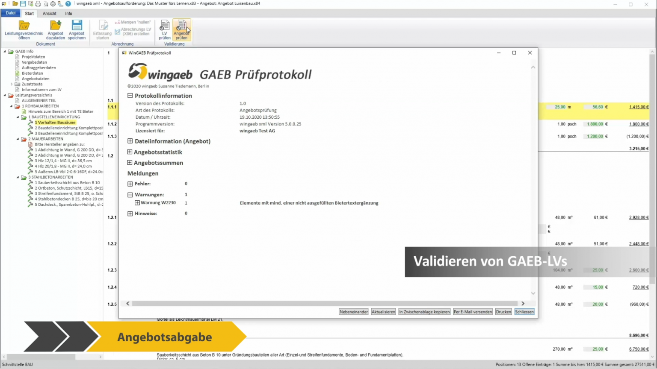The image size is (657, 369).
Task: Expand the Angebotsstatistik section
Action: (x=130, y=152)
